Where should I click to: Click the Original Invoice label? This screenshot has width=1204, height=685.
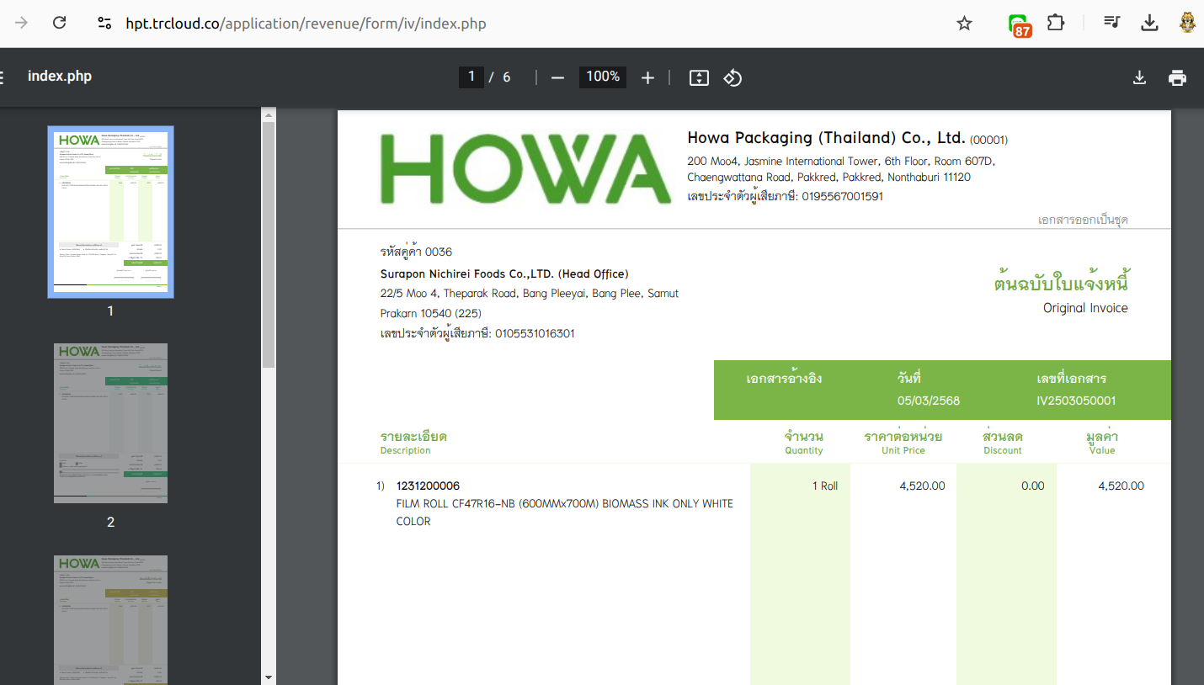tap(1085, 308)
